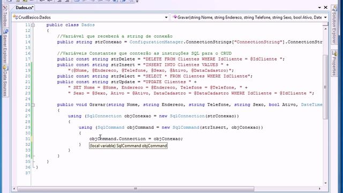
Task: Click the strUpdate constant name
Action: pos(123,82)
